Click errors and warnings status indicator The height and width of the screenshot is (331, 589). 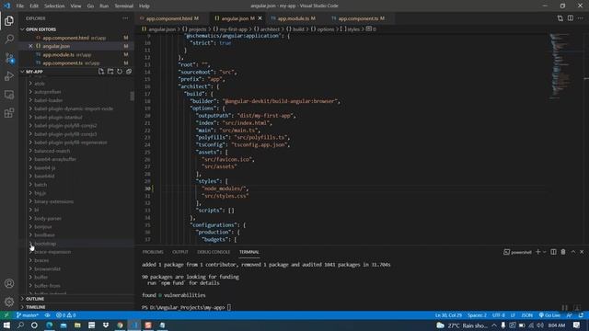coord(65,315)
